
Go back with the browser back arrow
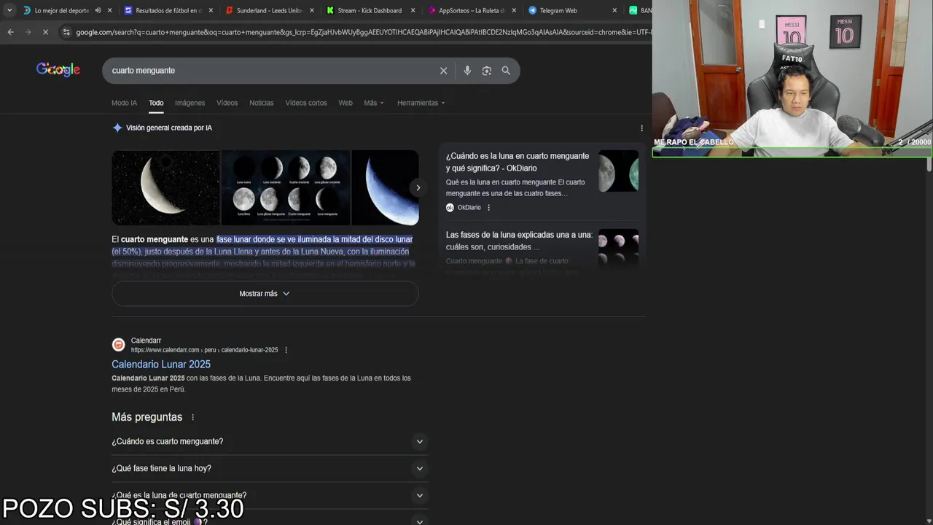click(x=10, y=32)
